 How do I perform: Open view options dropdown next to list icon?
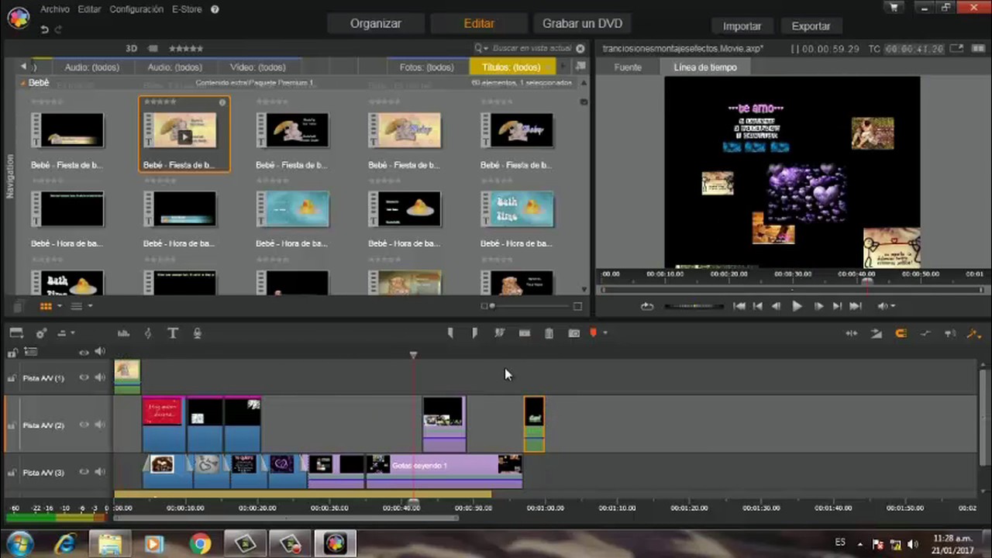coord(90,306)
